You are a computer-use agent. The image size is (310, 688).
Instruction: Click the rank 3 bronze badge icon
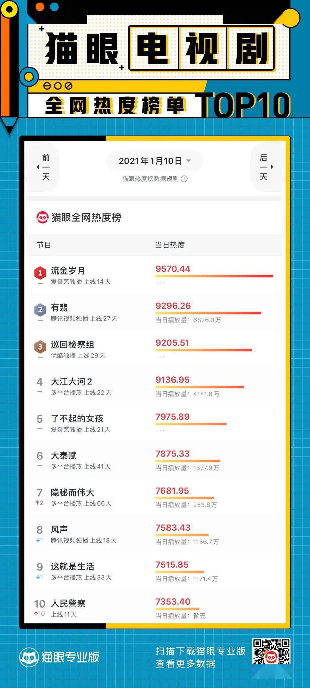(40, 347)
